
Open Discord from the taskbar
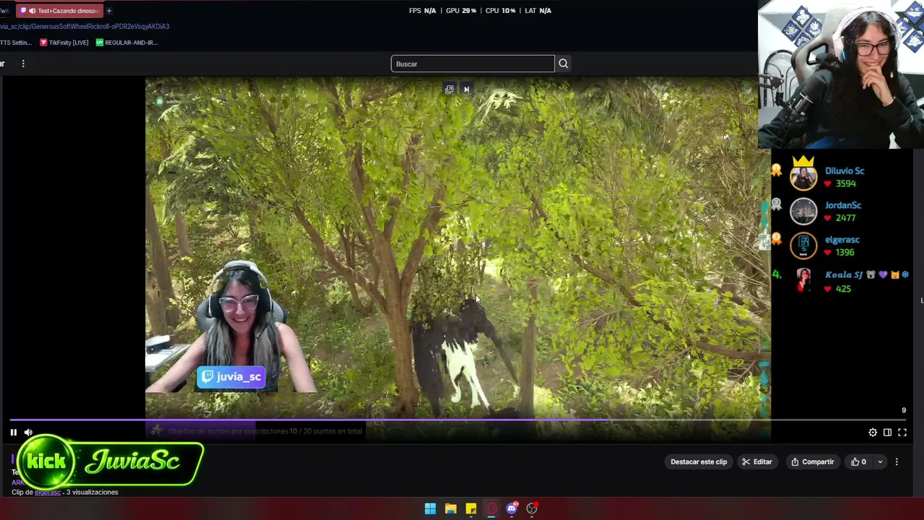[x=512, y=508]
